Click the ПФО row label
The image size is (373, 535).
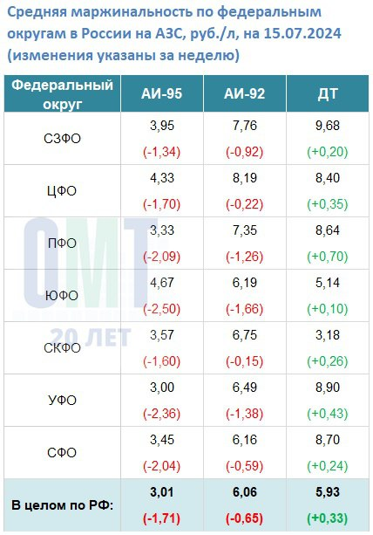(63, 243)
